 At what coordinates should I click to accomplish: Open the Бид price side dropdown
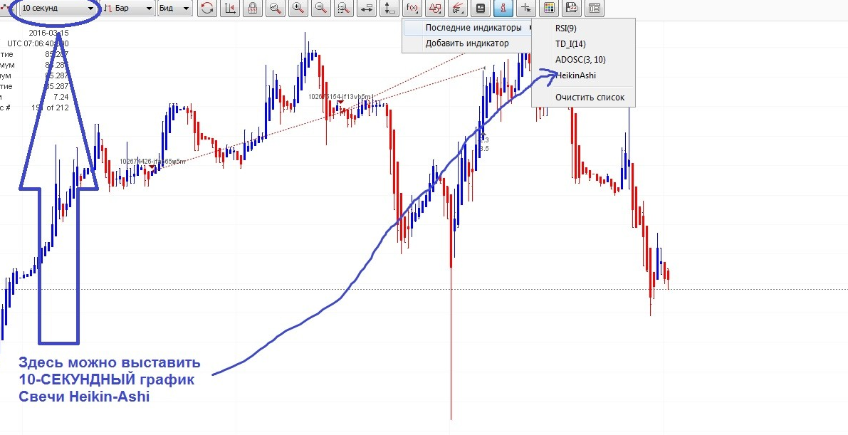point(174,9)
